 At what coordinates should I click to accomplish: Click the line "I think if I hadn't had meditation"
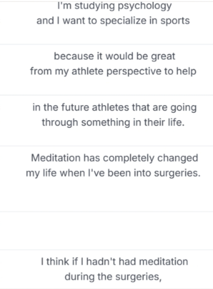pyautogui.click(x=115, y=262)
